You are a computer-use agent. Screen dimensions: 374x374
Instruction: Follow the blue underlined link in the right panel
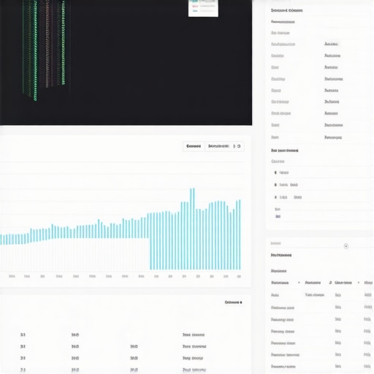pyautogui.click(x=278, y=216)
